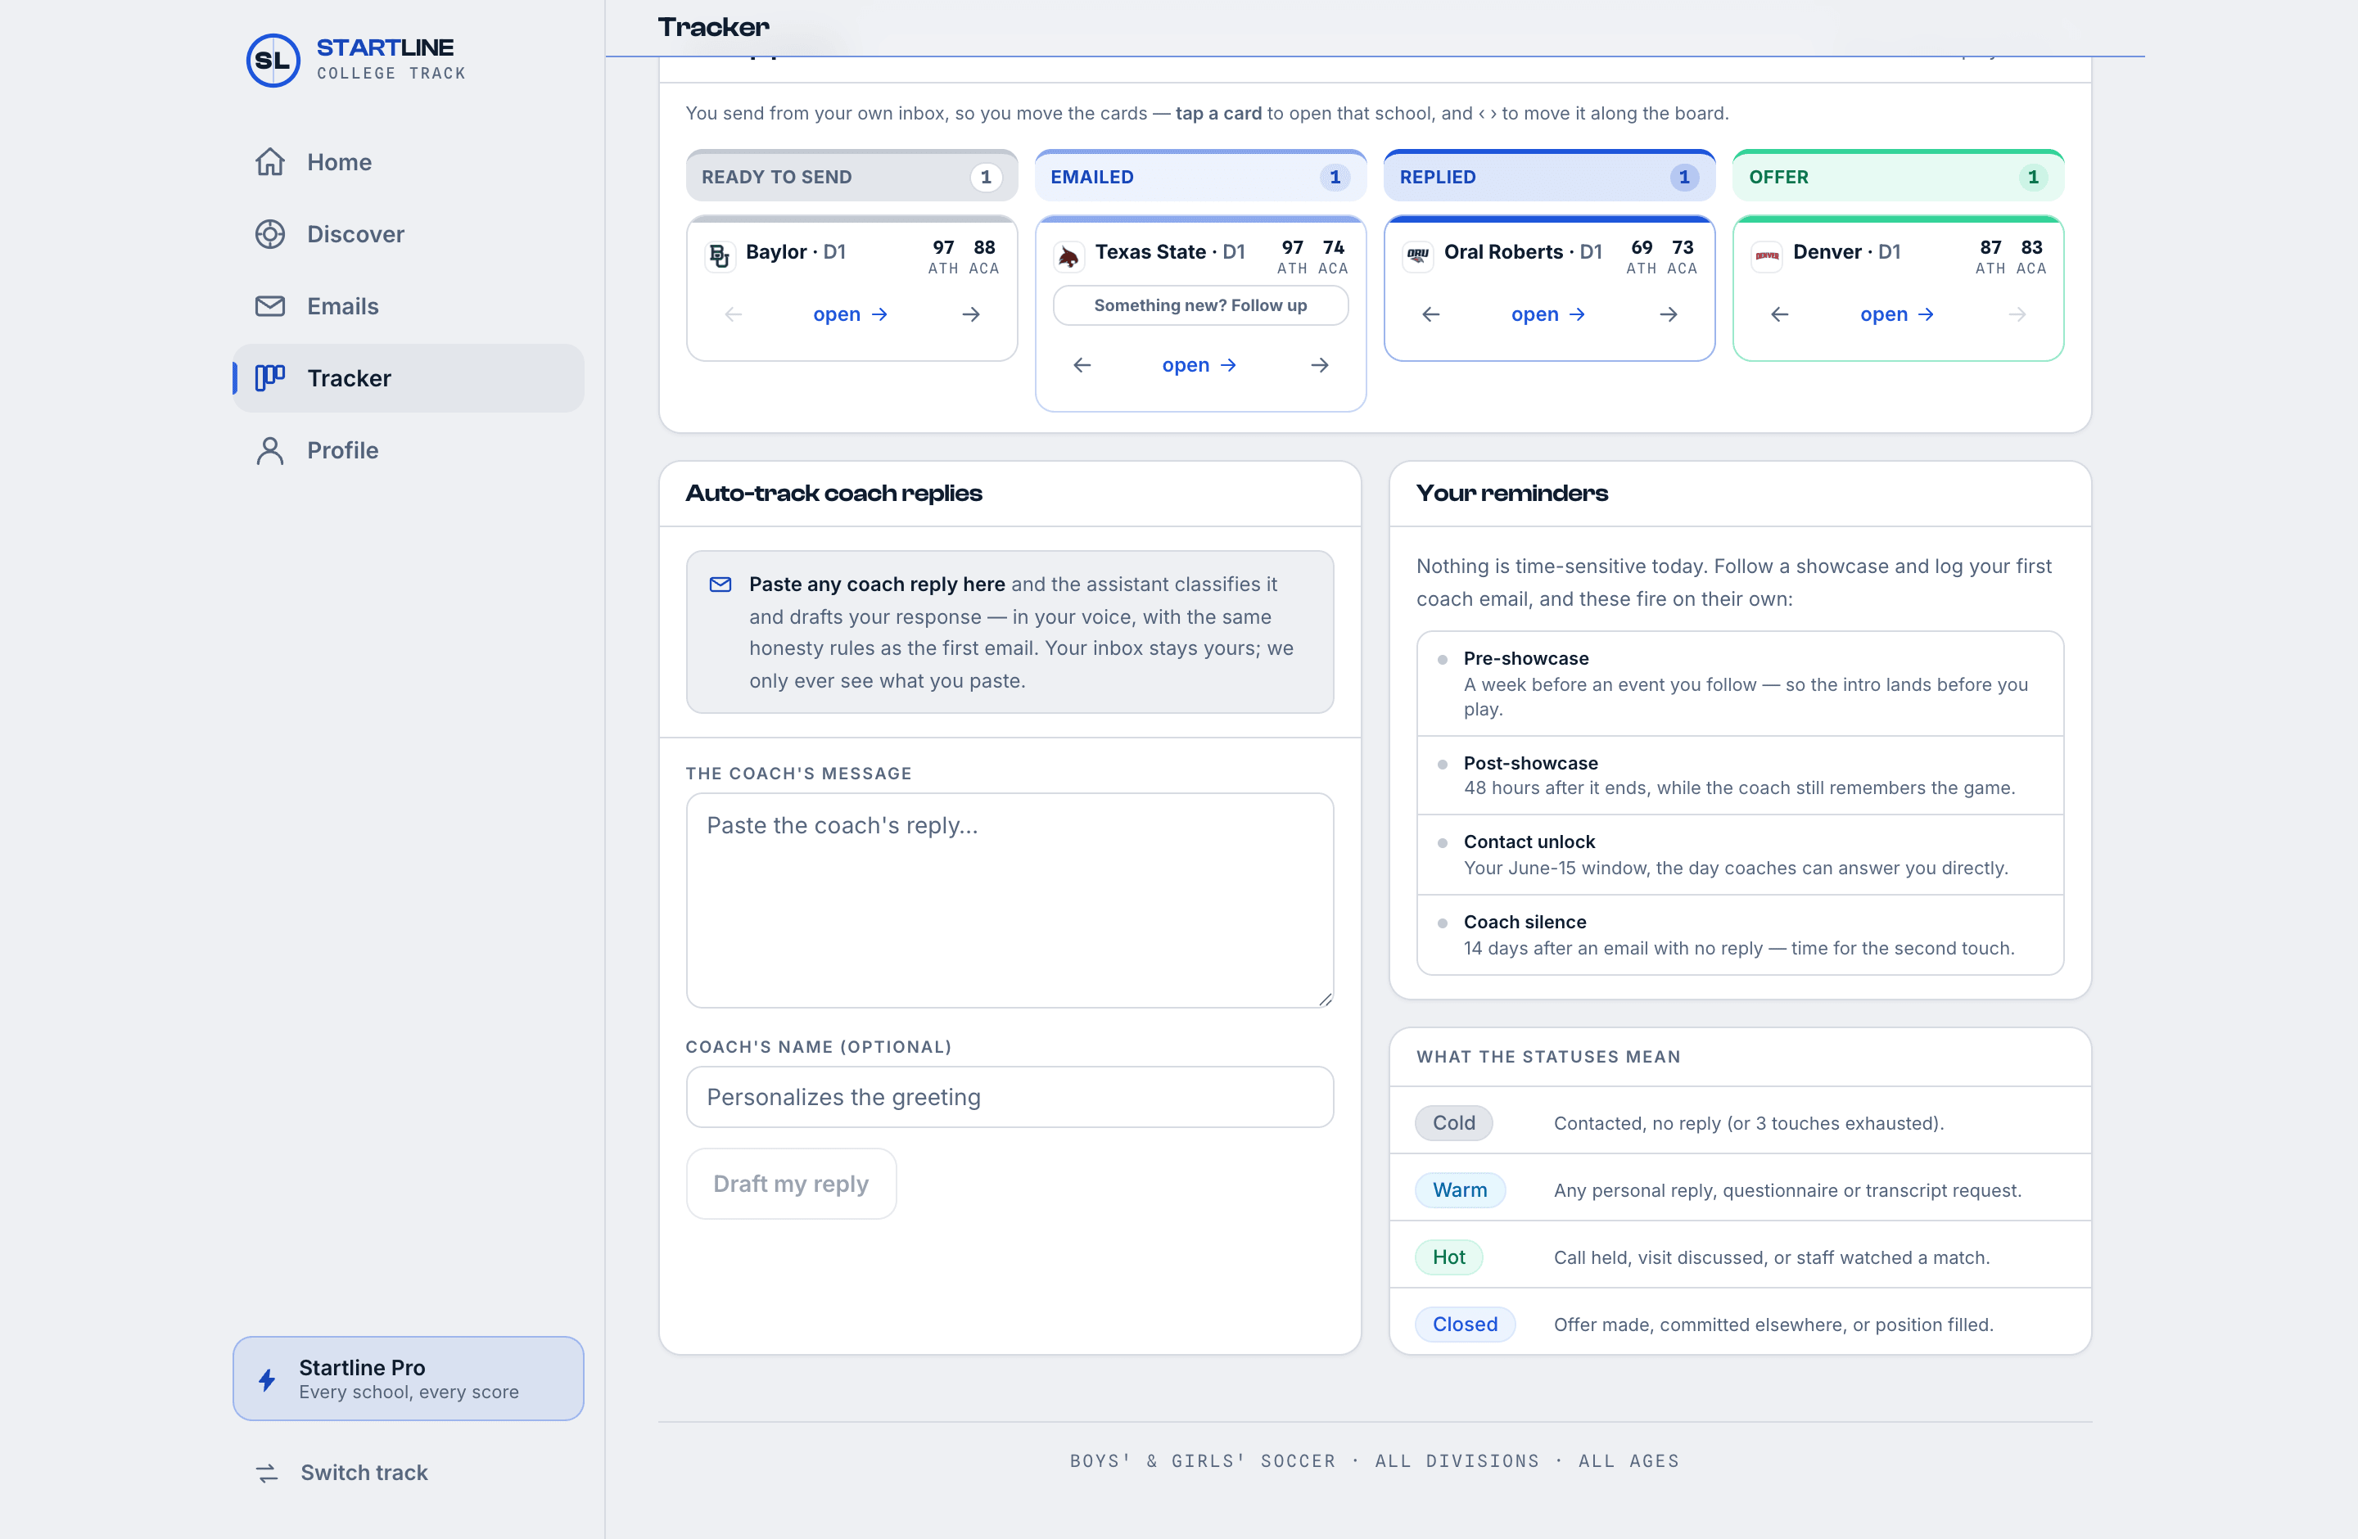Open Home from the sidebar

tap(409, 162)
